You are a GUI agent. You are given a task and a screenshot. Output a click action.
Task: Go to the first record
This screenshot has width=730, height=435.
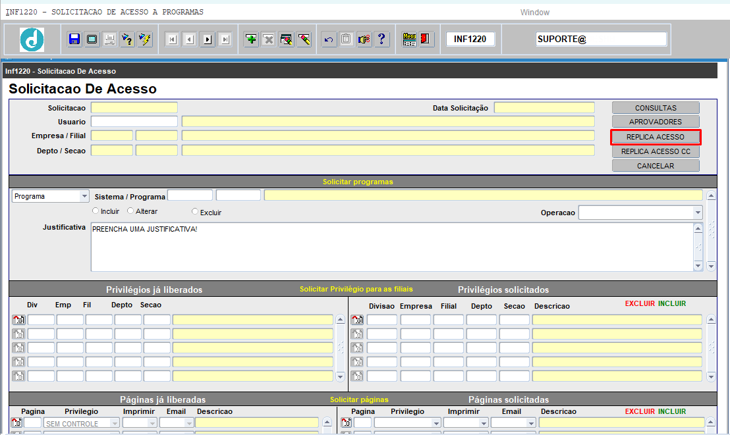click(172, 39)
